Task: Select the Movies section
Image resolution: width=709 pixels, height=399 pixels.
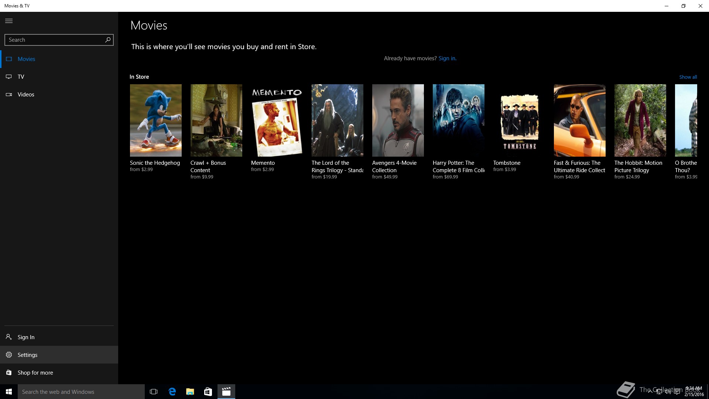Action: pos(59,59)
